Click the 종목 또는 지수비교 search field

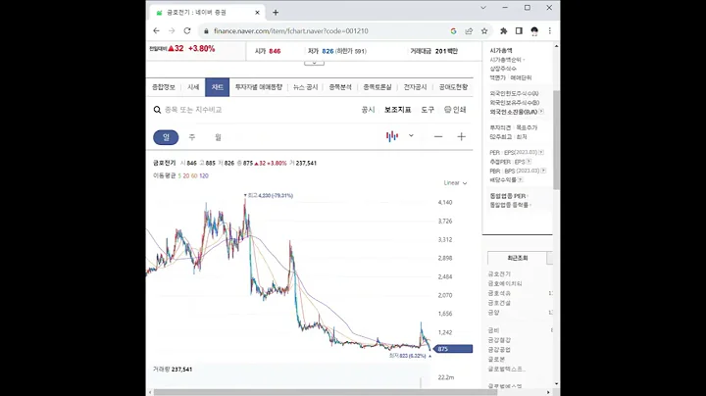click(193, 110)
